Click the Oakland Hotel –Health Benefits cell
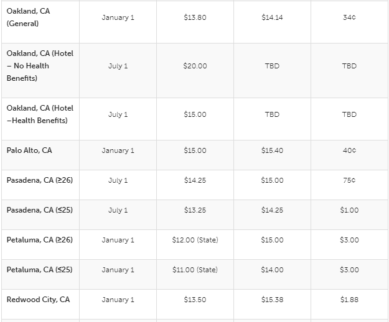The width and height of the screenshot is (389, 322). [40, 114]
